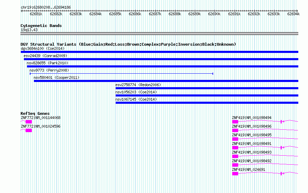Select the nsv580401 (Cooper2011) label
Viewport: 308px width, 193px height.
point(56,77)
